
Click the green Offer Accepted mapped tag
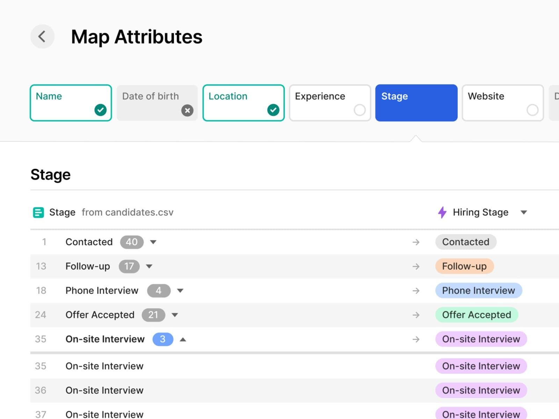(477, 315)
